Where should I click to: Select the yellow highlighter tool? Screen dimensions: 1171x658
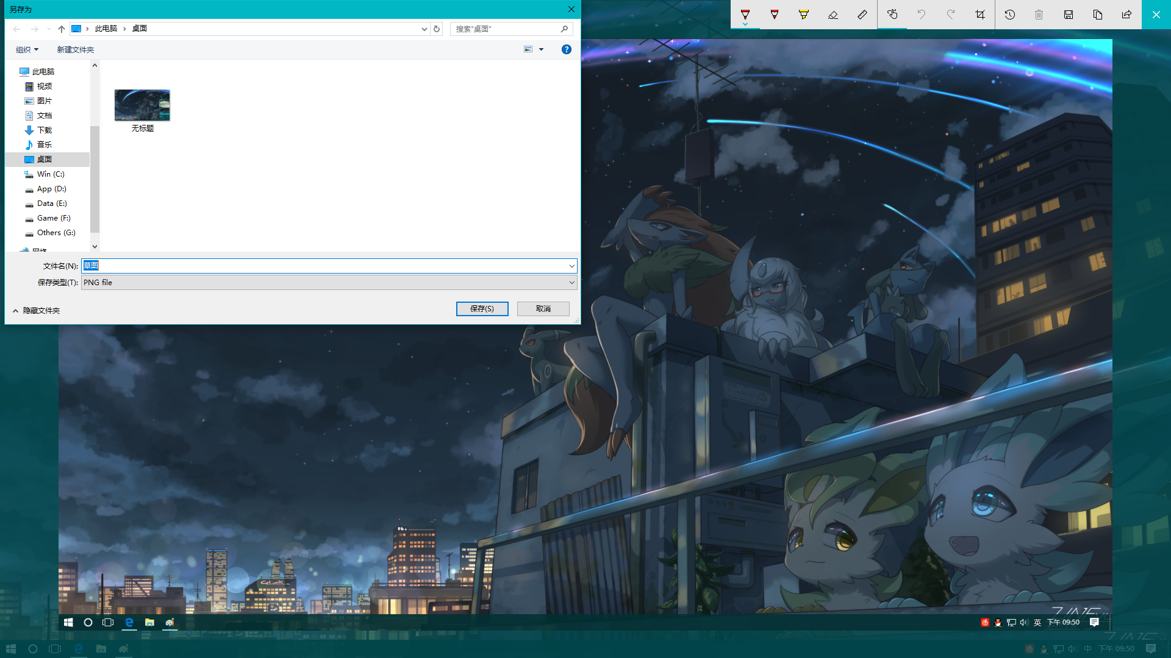click(804, 15)
